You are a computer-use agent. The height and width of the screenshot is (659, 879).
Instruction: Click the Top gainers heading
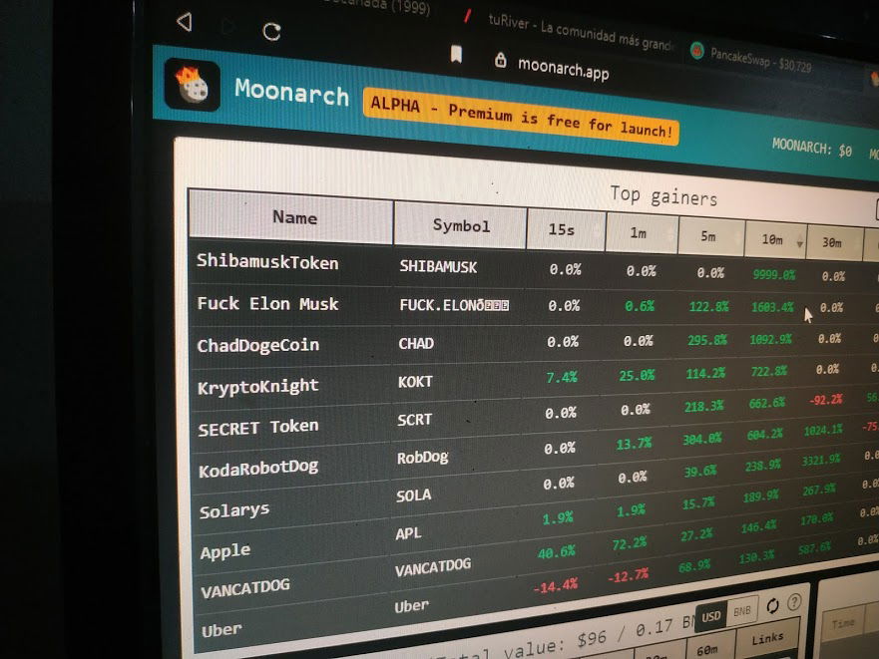[x=663, y=196]
